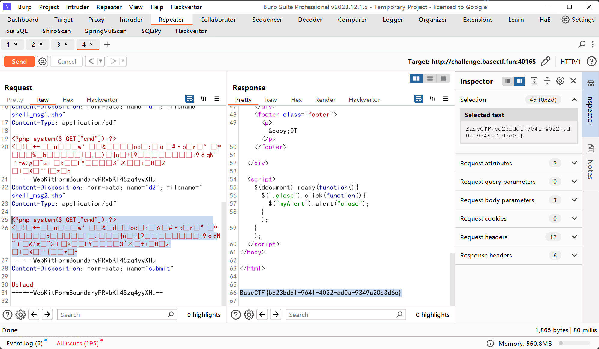Click the HTTP/1 protocol toggle
599x349 pixels.
coord(570,62)
